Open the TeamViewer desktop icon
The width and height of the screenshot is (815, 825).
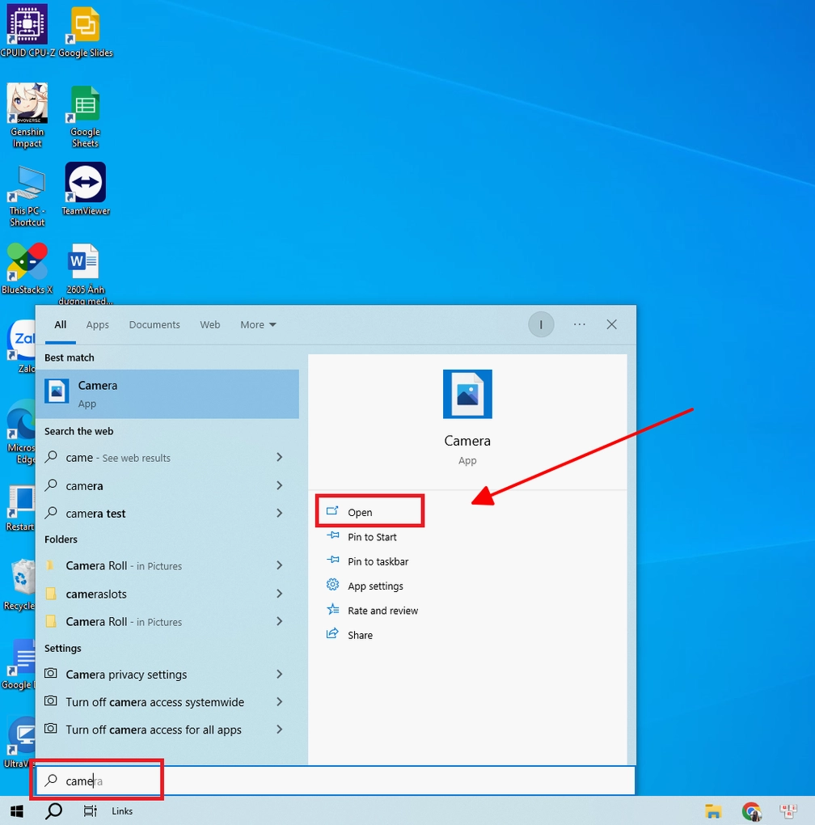(85, 188)
